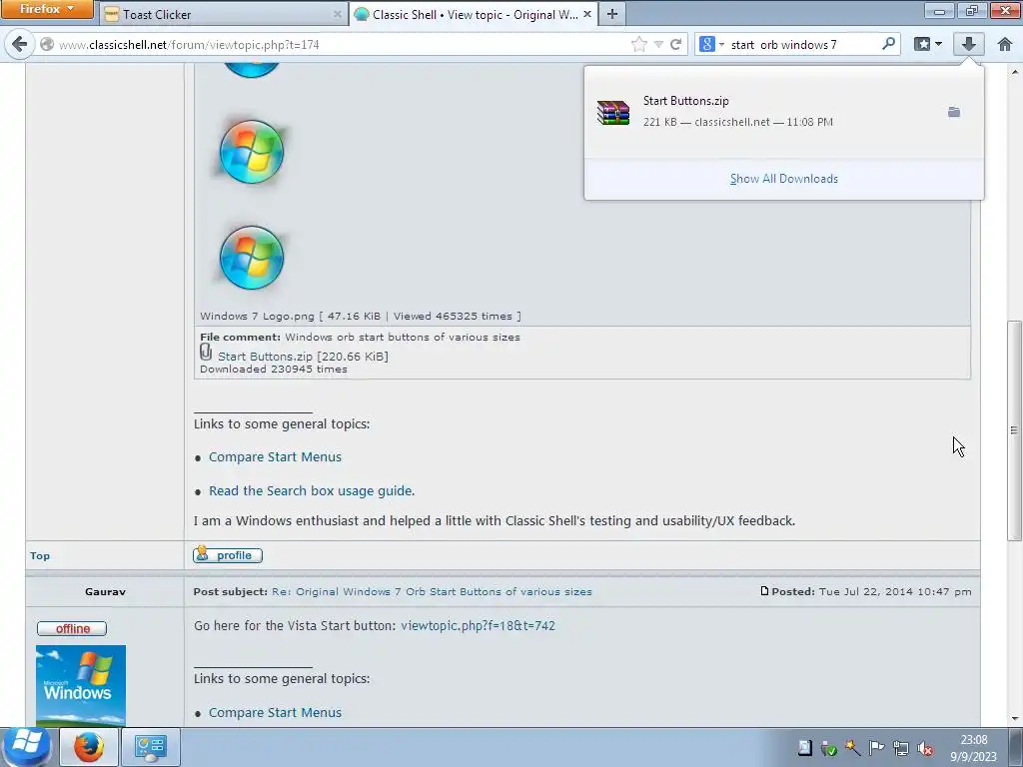The width and height of the screenshot is (1023, 767).
Task: Click the scrollbar up arrow
Action: [1014, 72]
